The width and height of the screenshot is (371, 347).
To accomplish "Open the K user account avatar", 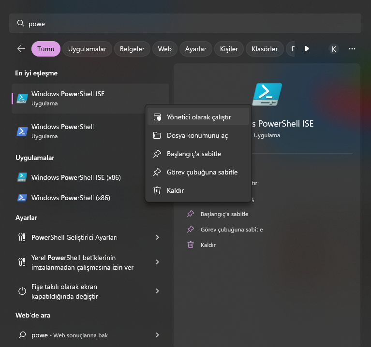I will 334,49.
